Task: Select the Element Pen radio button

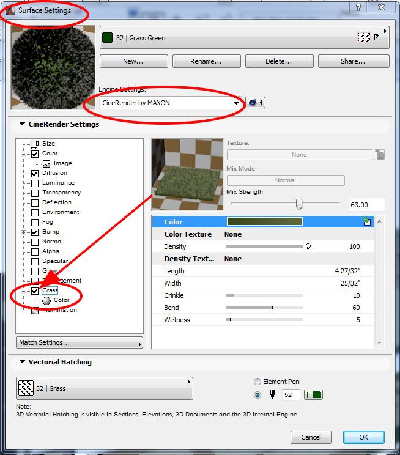Action: pyautogui.click(x=257, y=382)
